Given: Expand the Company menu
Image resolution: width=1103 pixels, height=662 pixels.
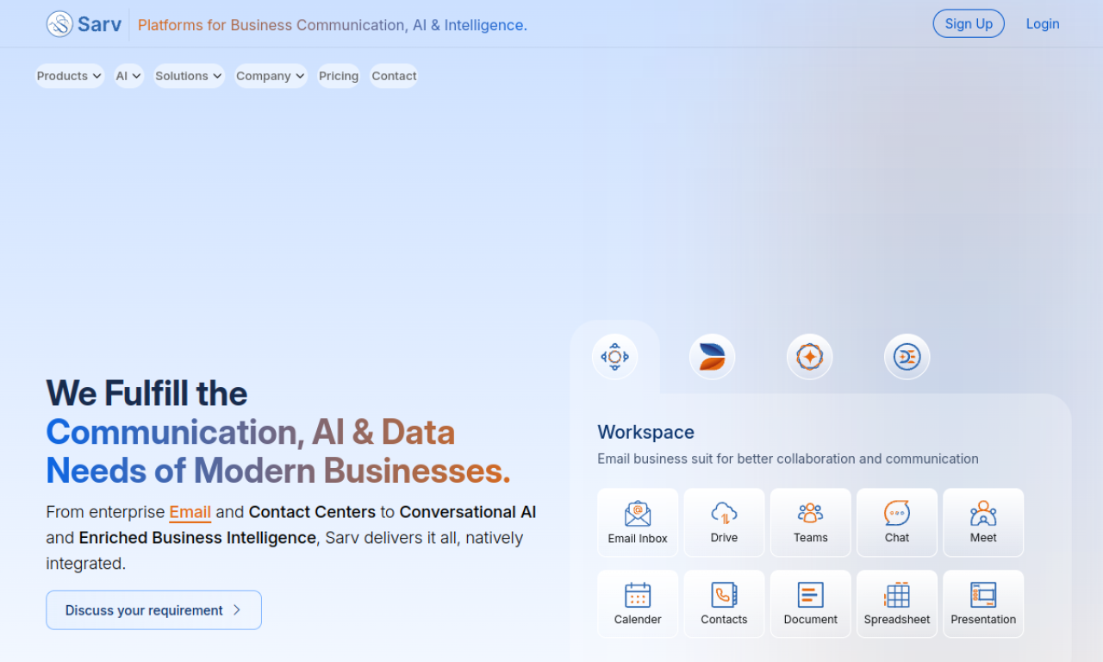Looking at the screenshot, I should (x=271, y=76).
